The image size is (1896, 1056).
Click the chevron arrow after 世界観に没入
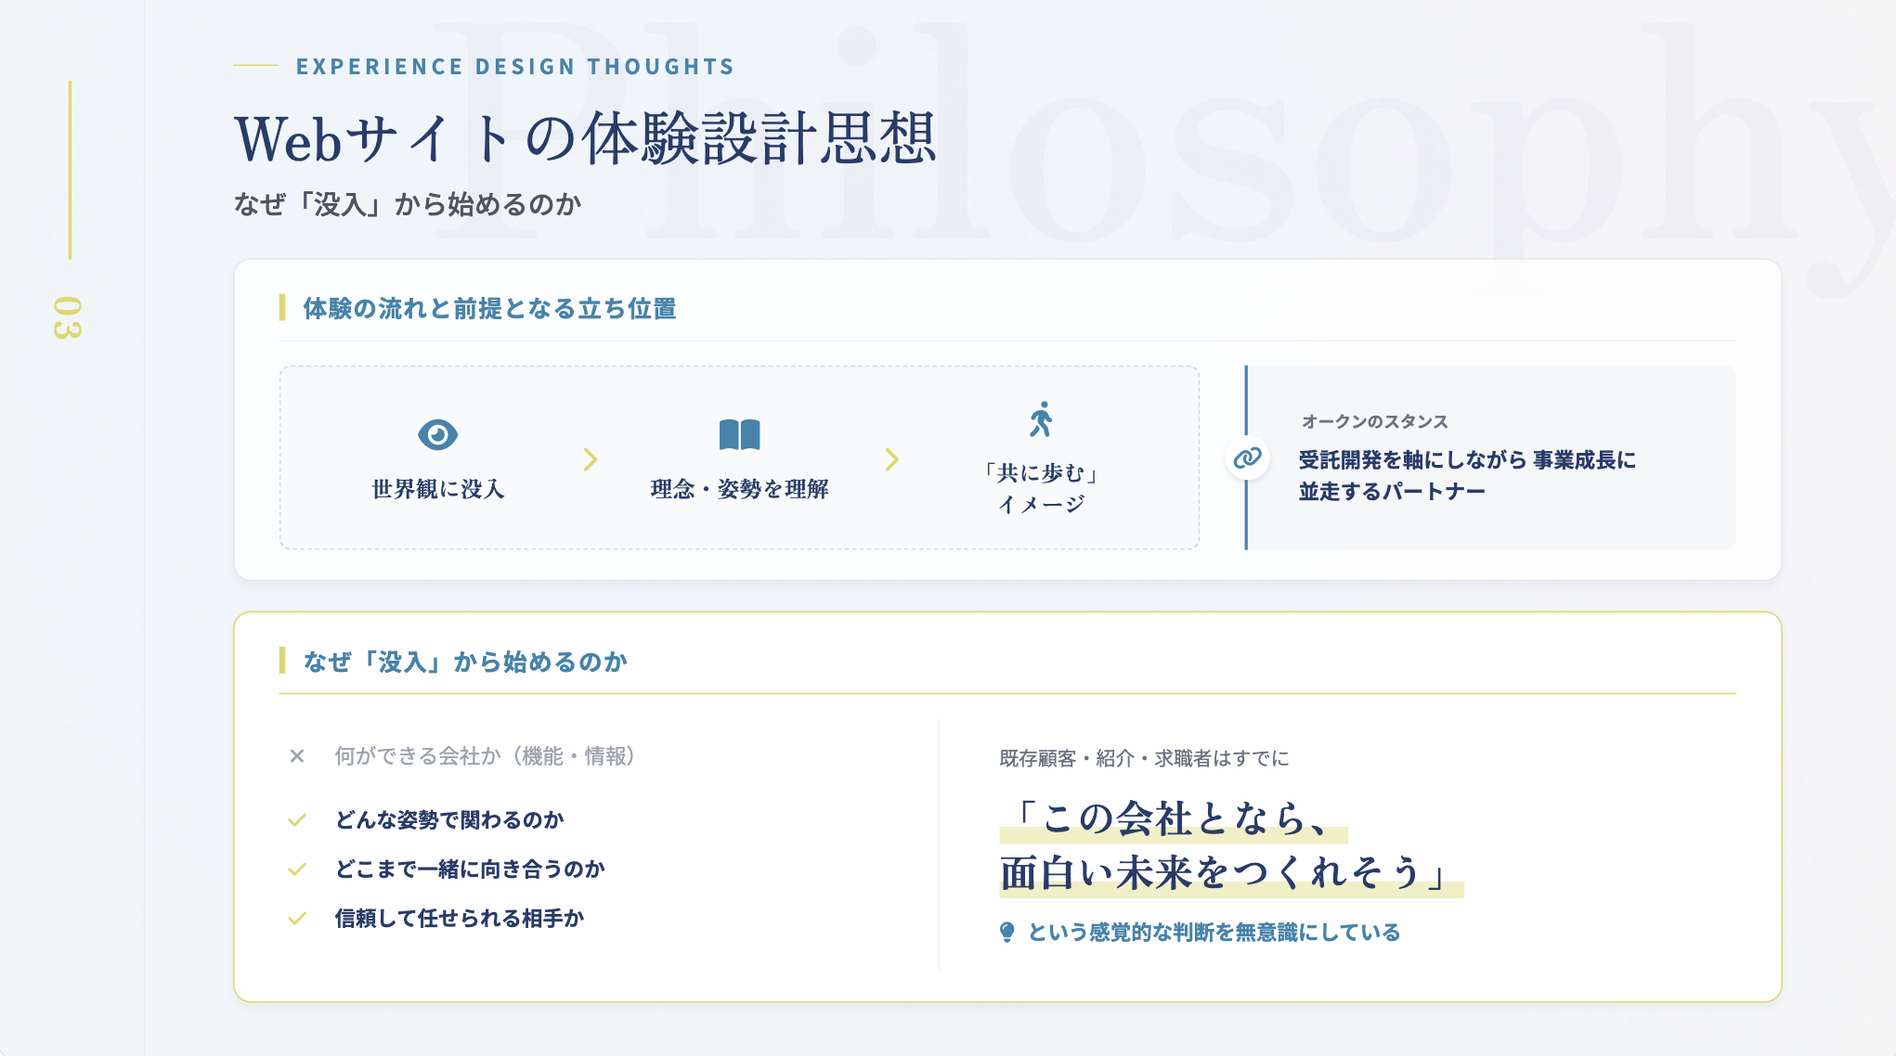tap(591, 459)
